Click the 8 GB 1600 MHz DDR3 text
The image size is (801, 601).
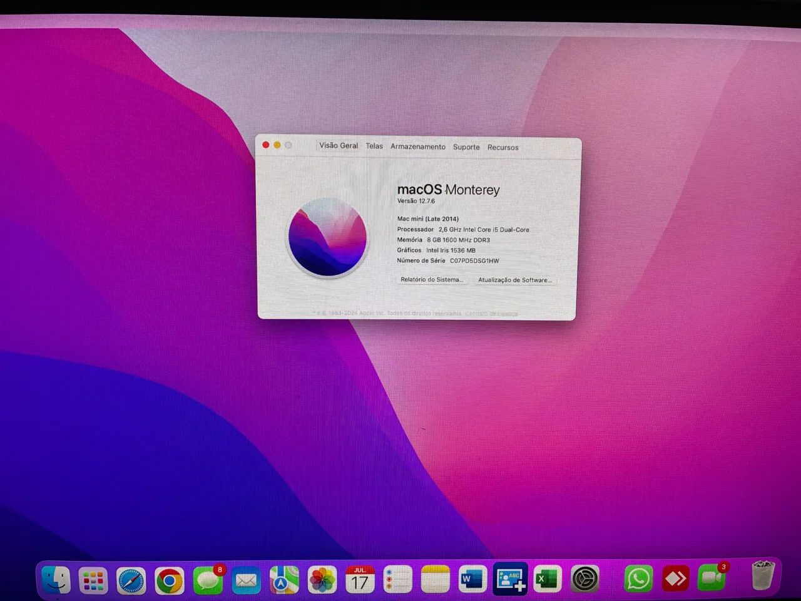point(459,240)
